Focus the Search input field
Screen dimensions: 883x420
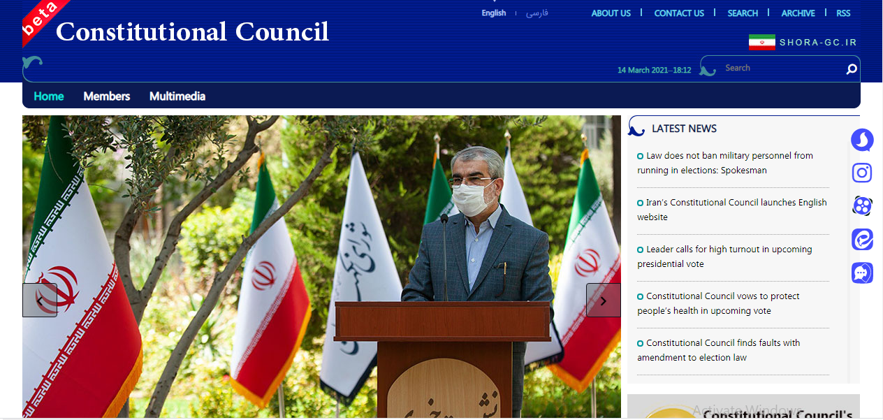779,68
